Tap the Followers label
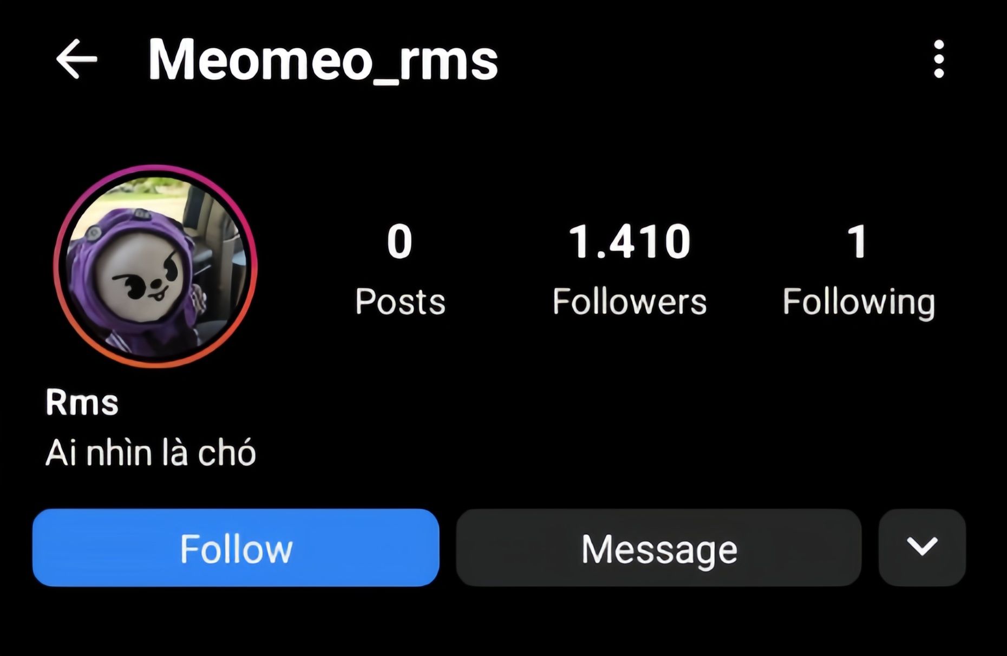1007x656 pixels. [x=630, y=301]
